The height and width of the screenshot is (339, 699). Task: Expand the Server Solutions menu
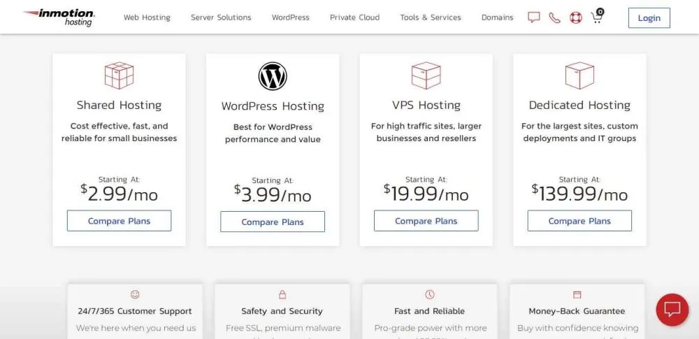[x=221, y=17]
